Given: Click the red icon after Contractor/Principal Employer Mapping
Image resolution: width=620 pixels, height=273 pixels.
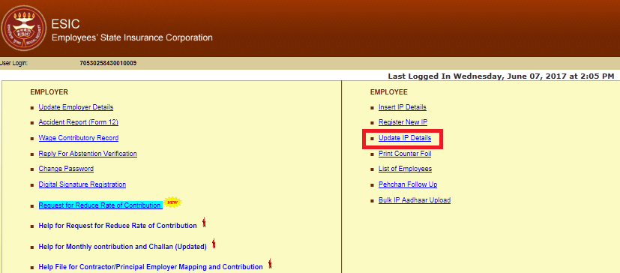Looking at the screenshot, I should click(270, 264).
